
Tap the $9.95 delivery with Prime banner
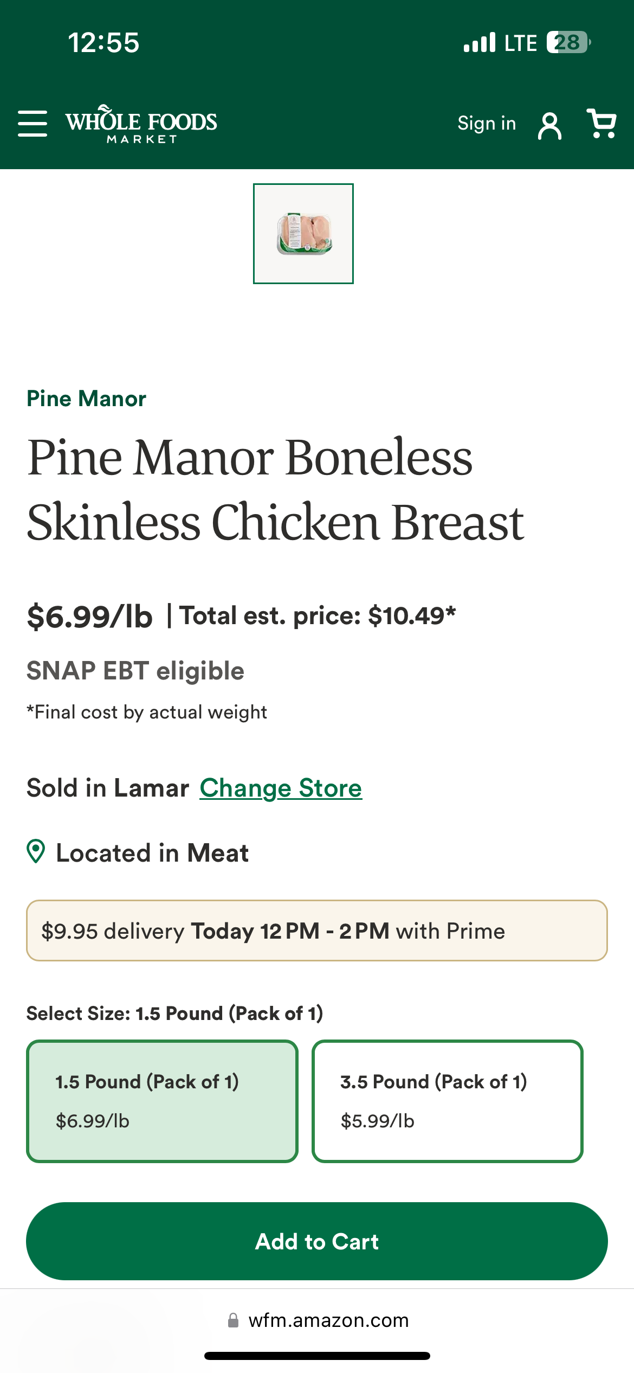[x=317, y=931]
